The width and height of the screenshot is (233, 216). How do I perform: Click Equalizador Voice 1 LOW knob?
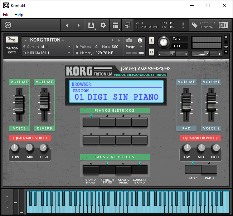pos(15,148)
